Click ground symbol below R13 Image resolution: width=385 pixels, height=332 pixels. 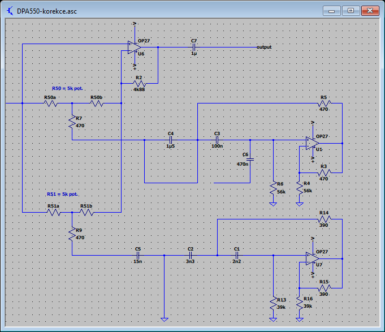click(273, 320)
